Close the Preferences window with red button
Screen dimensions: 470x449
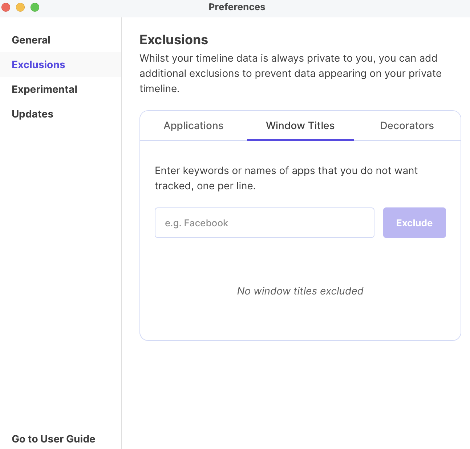[x=6, y=7]
